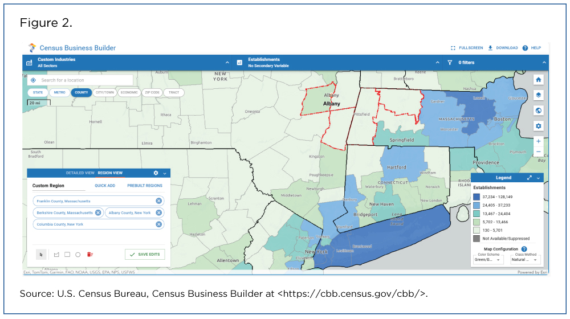570x319 pixels.
Task: Click the Powered by Esri link
Action: (x=532, y=272)
